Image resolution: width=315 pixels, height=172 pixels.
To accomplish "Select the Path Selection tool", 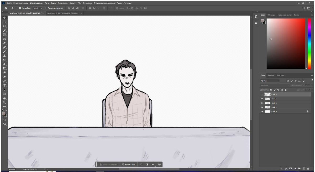I will pyautogui.click(x=4, y=90).
